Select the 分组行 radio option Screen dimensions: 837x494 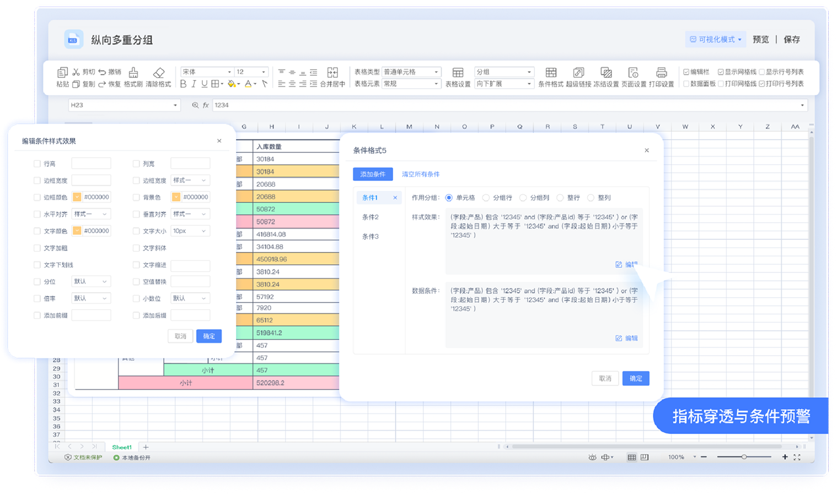tap(486, 198)
